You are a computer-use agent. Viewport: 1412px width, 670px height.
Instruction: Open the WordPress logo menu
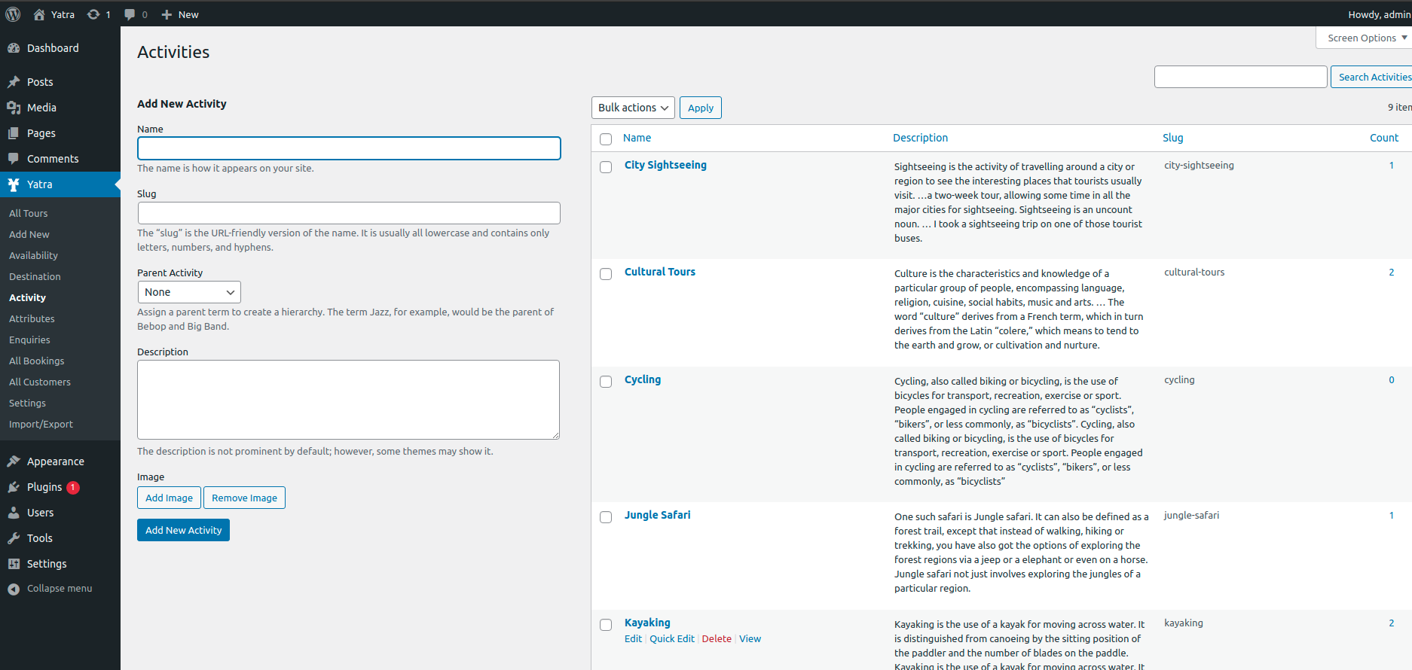[x=13, y=14]
